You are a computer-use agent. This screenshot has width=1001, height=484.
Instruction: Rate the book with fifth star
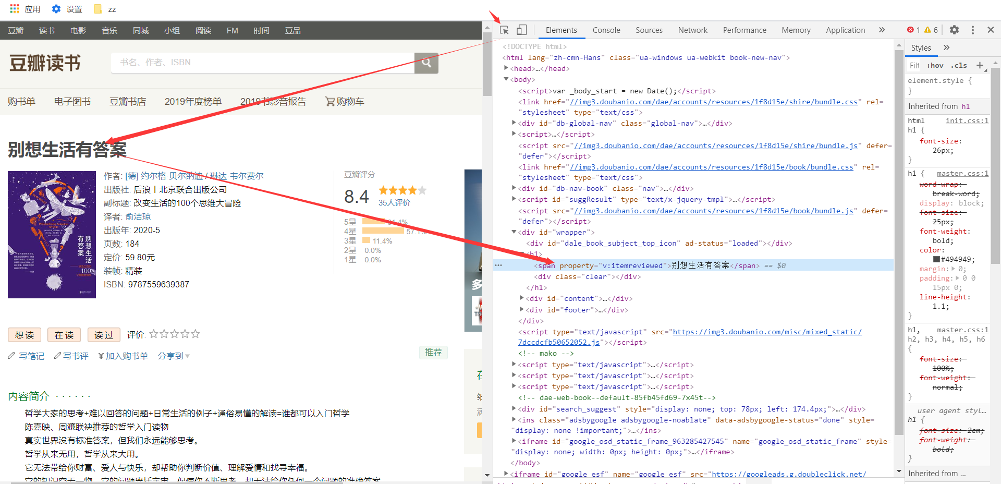click(x=196, y=334)
